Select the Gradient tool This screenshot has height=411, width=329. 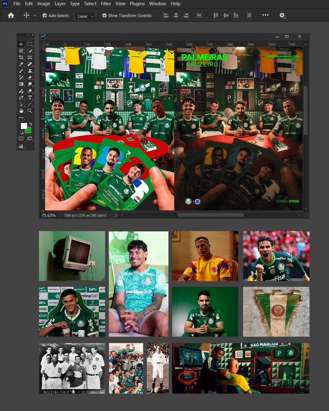click(21, 84)
